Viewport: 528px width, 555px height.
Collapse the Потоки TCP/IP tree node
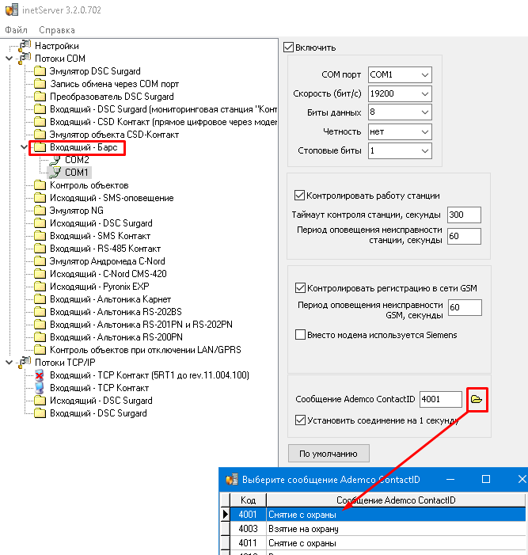9,363
